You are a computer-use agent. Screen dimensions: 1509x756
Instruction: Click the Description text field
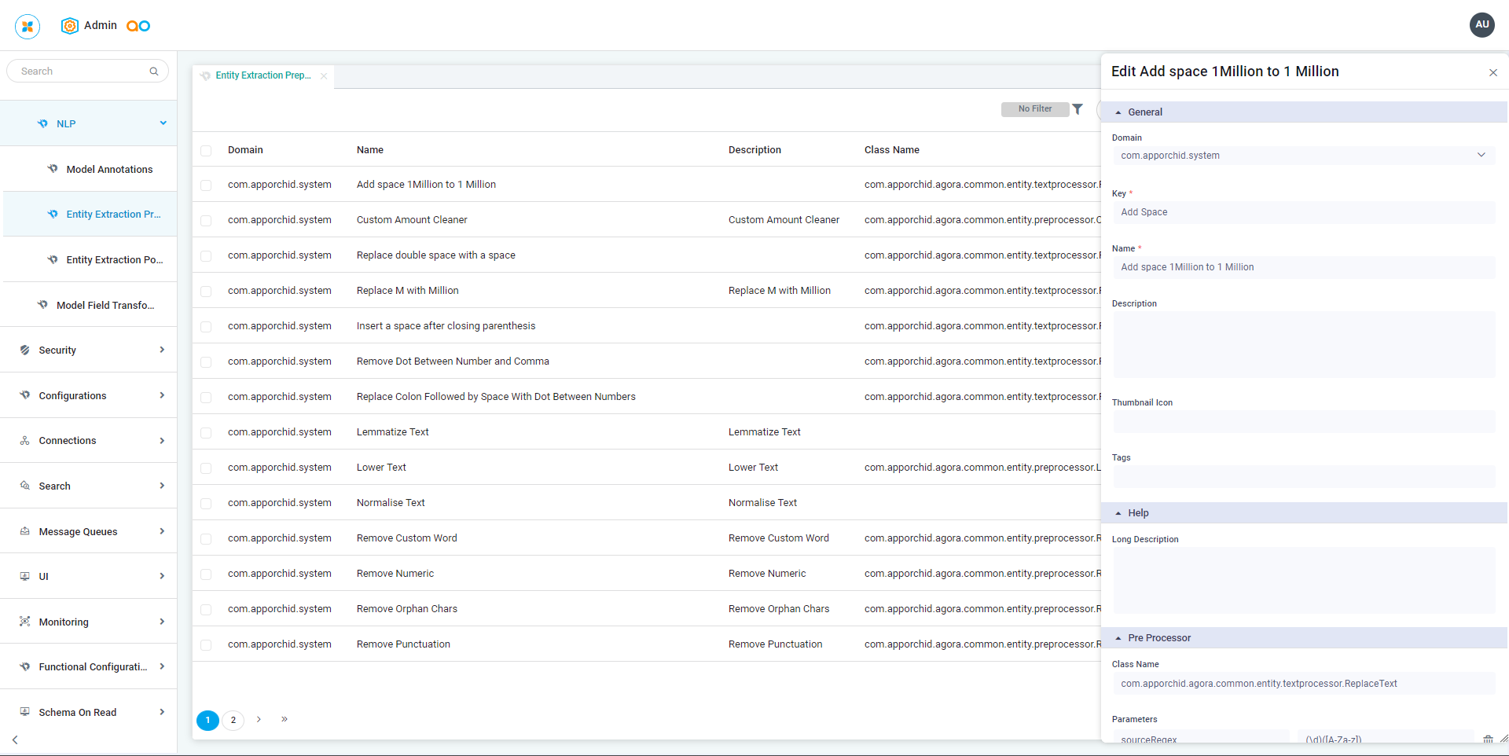click(1303, 344)
